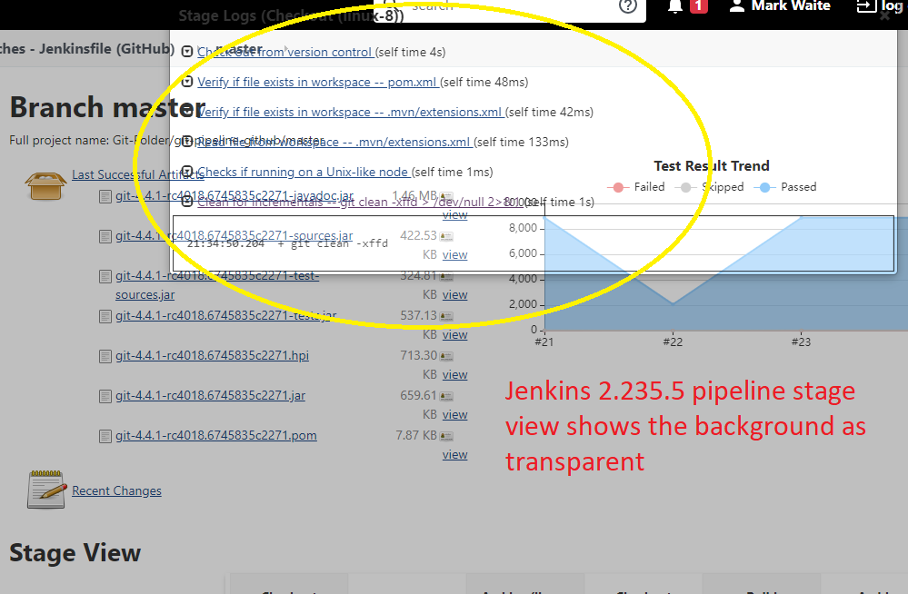Expand the 'Read file from workspace' step log

187,142
